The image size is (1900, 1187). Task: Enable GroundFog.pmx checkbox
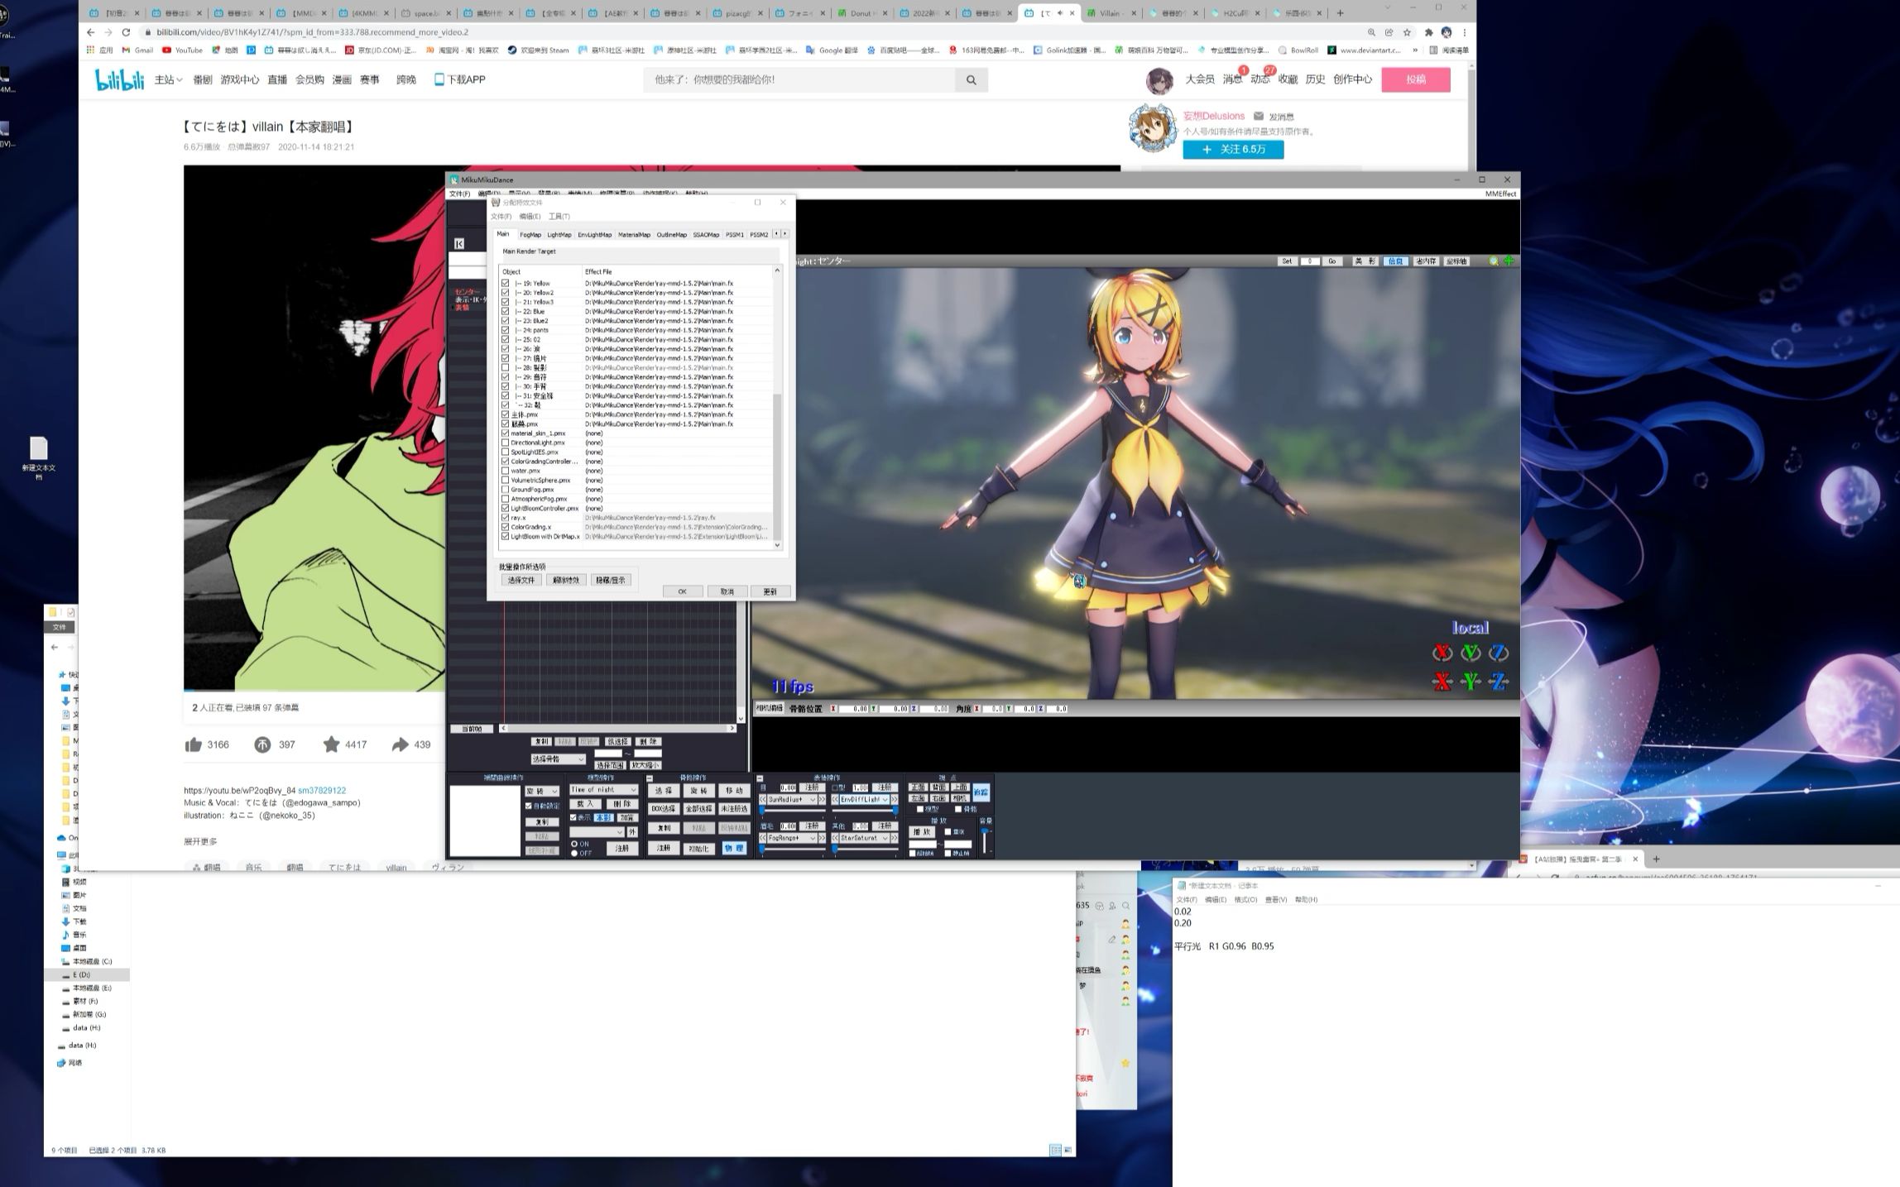[506, 490]
